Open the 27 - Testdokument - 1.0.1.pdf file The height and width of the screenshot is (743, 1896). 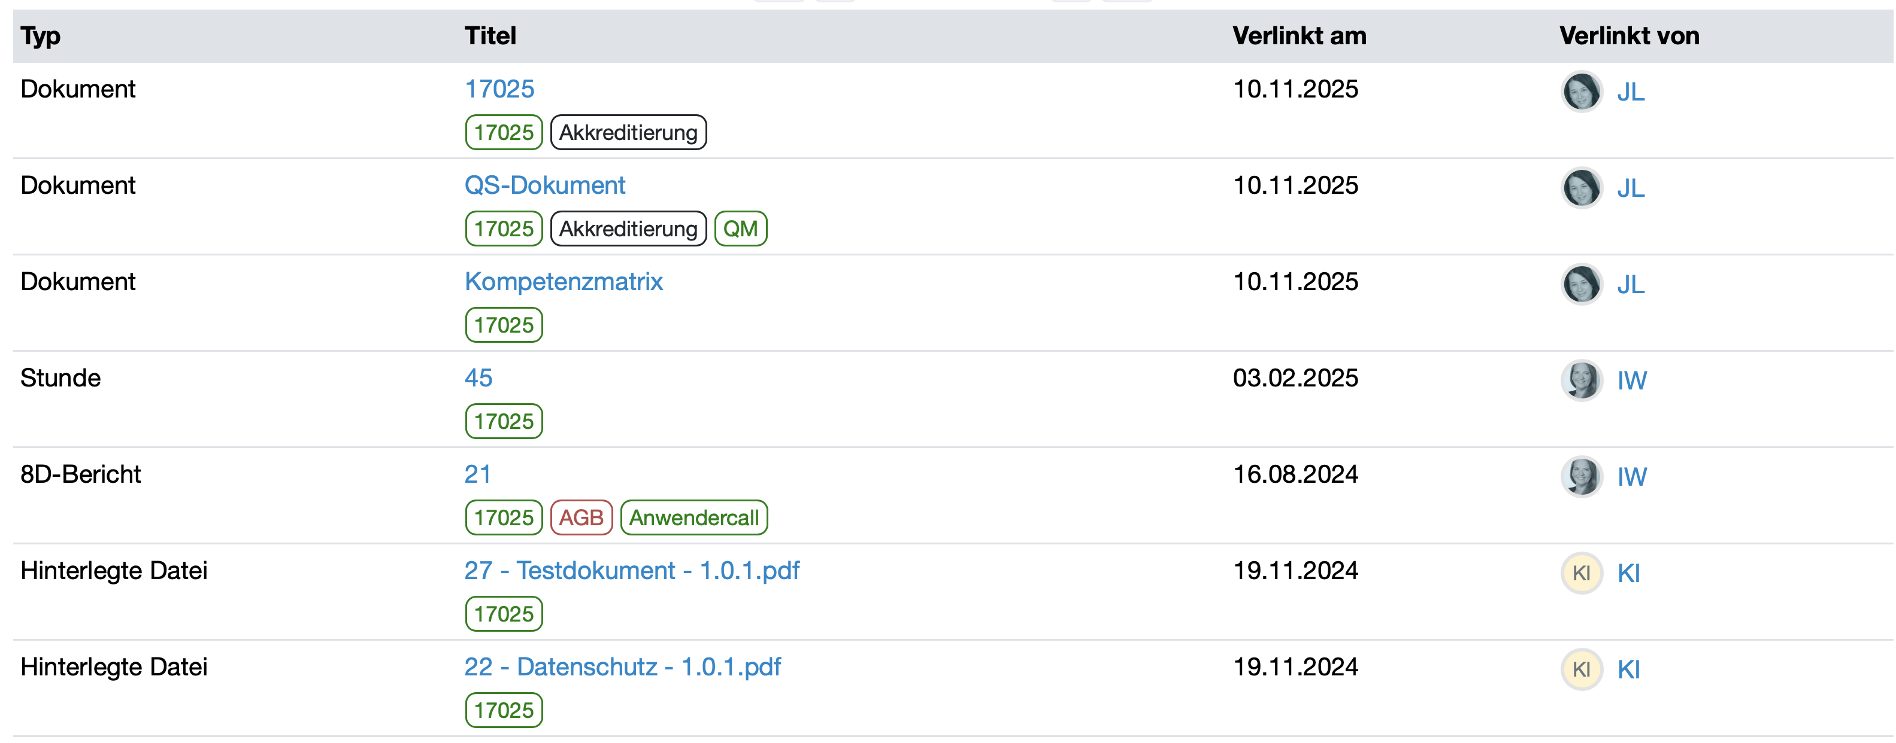[x=631, y=570]
